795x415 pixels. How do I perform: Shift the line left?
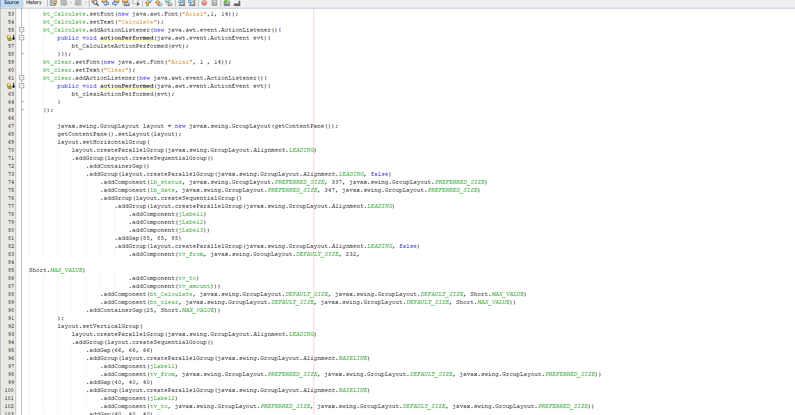[182, 3]
